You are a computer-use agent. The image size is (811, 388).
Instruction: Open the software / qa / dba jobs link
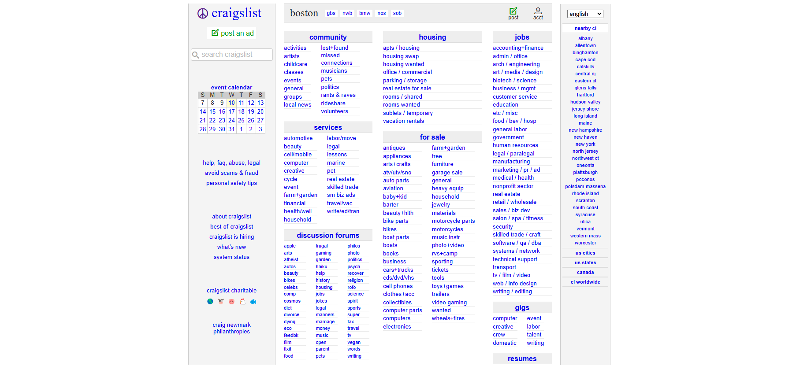point(517,243)
